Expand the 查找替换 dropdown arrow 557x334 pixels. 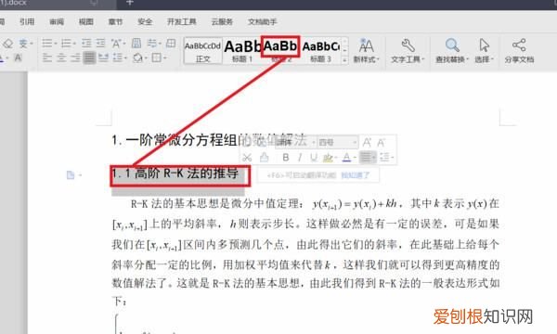click(468, 59)
